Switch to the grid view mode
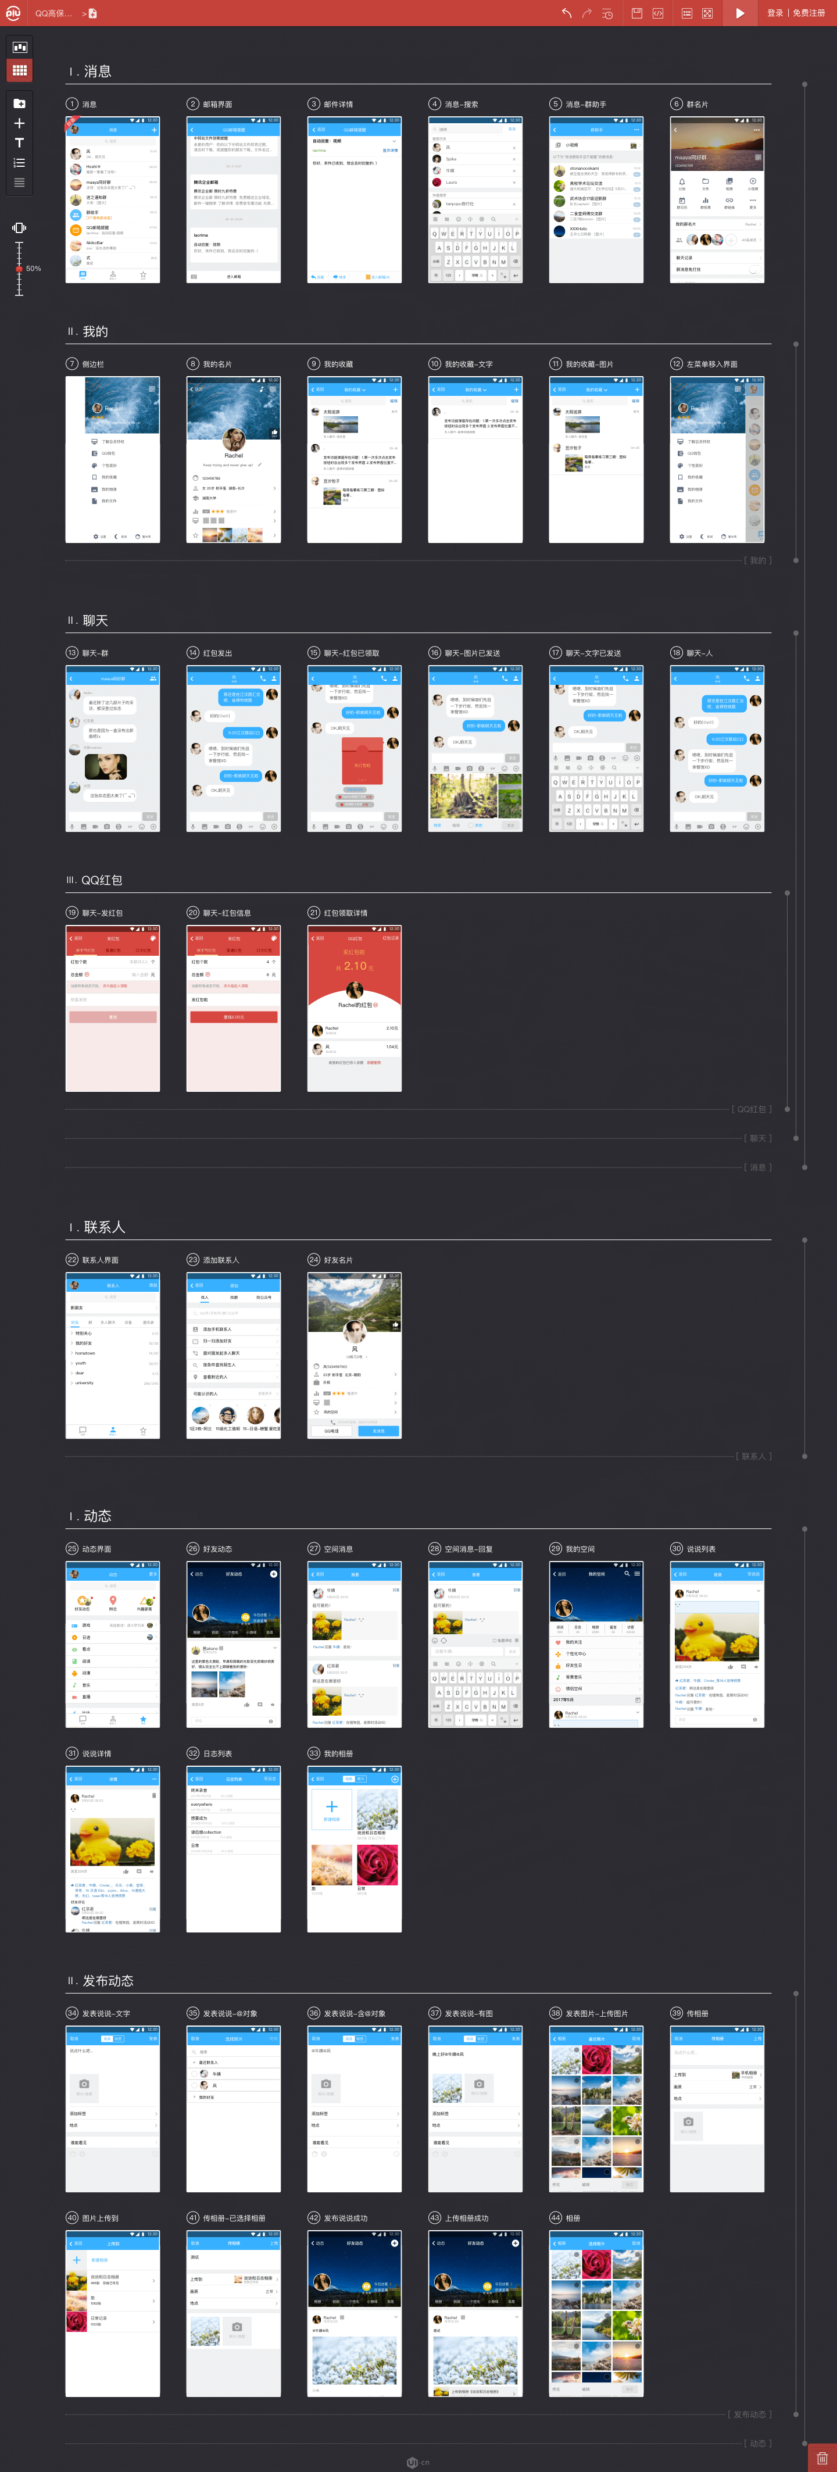Screen dimensions: 837x2472 19,70
